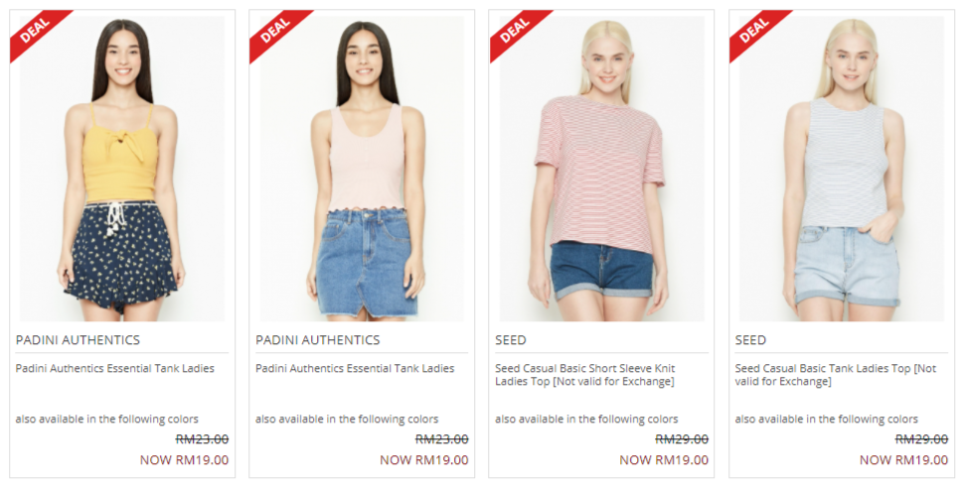Click NOW RM19.00 price on pink tank top
This screenshot has height=487, width=965.
424,460
